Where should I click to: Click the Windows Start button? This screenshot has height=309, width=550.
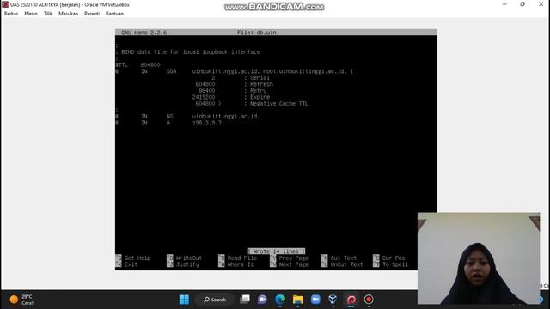(x=184, y=300)
